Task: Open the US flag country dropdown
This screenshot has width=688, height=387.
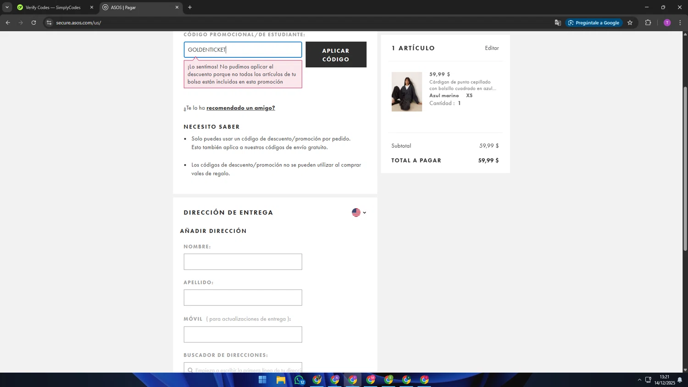Action: [359, 212]
